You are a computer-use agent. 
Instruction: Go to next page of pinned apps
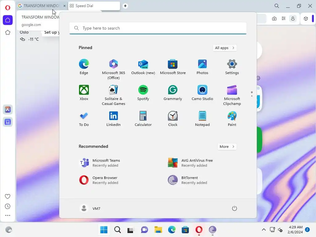252,96
